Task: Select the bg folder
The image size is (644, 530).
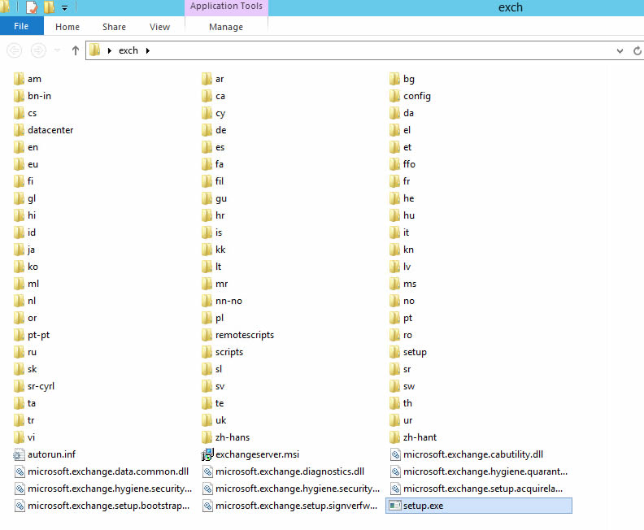Action: tap(402, 79)
